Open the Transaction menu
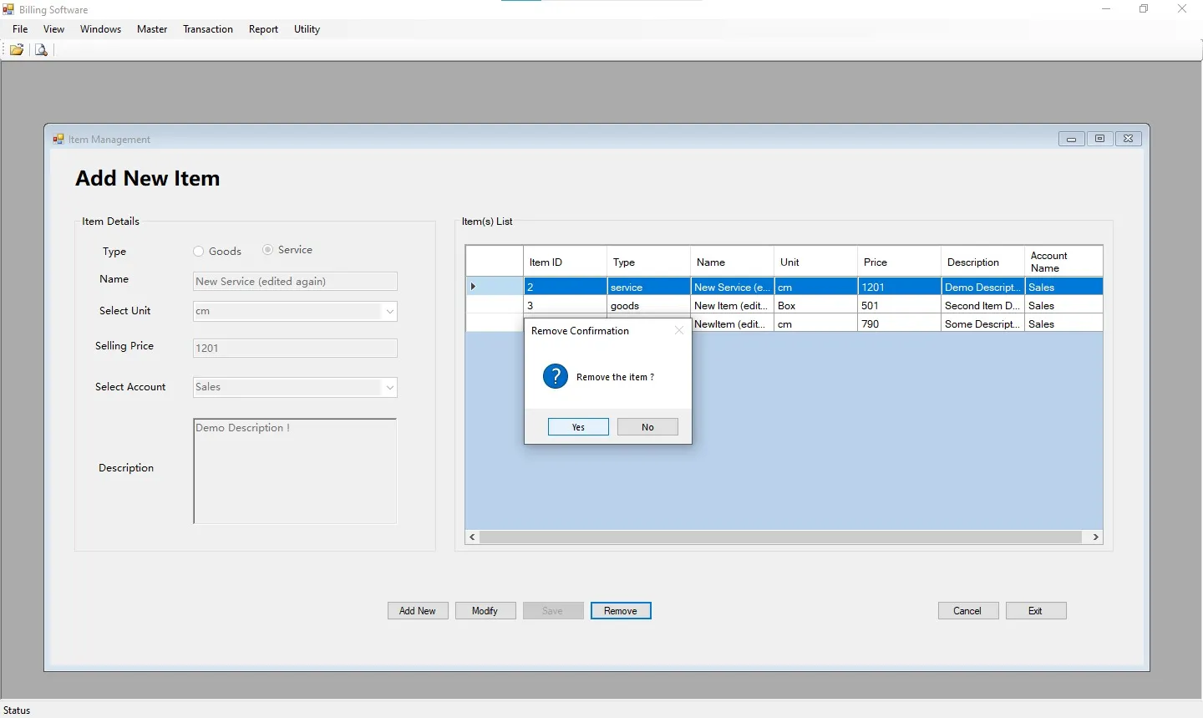 pyautogui.click(x=207, y=29)
